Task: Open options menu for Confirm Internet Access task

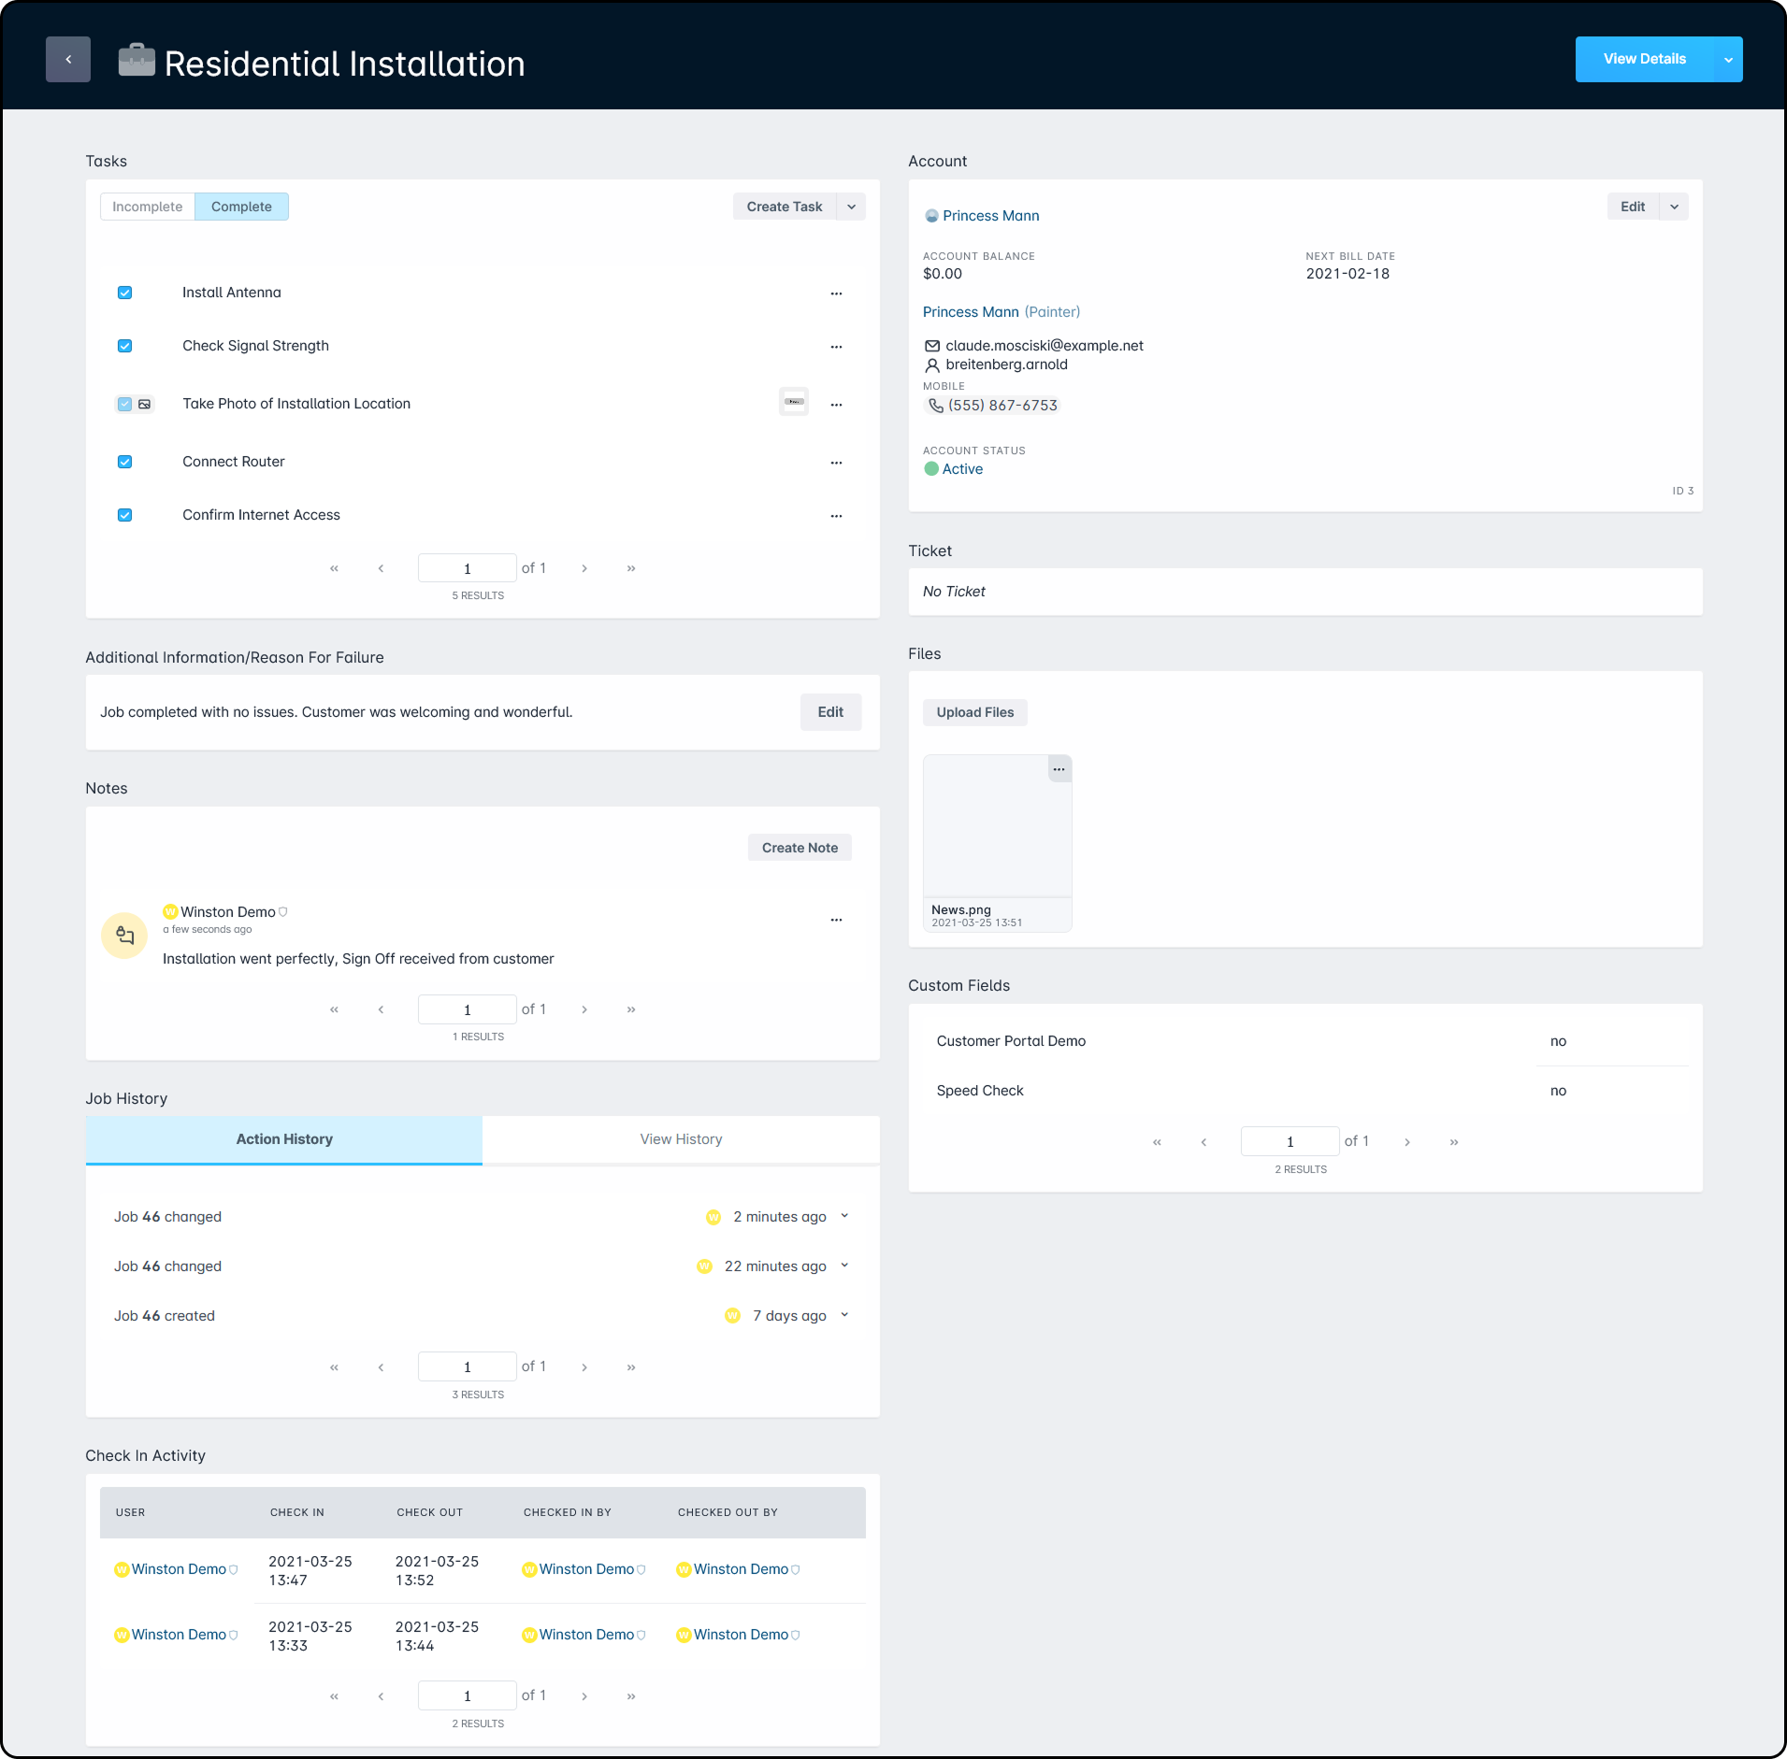Action: [x=836, y=516]
